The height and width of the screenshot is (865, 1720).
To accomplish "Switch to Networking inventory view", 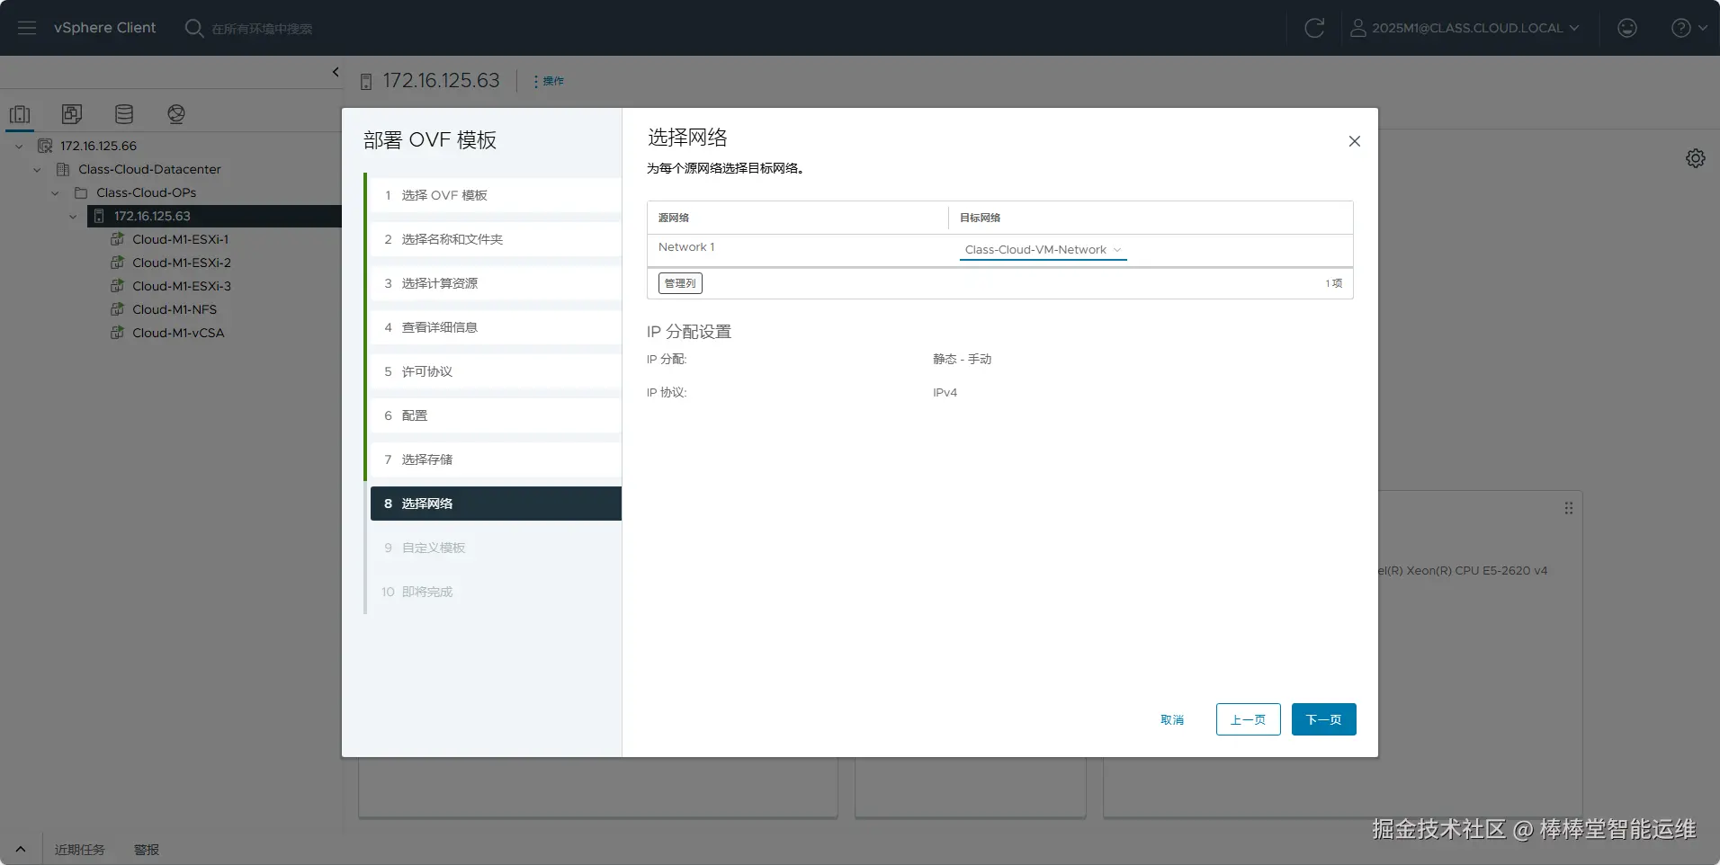I will point(176,114).
